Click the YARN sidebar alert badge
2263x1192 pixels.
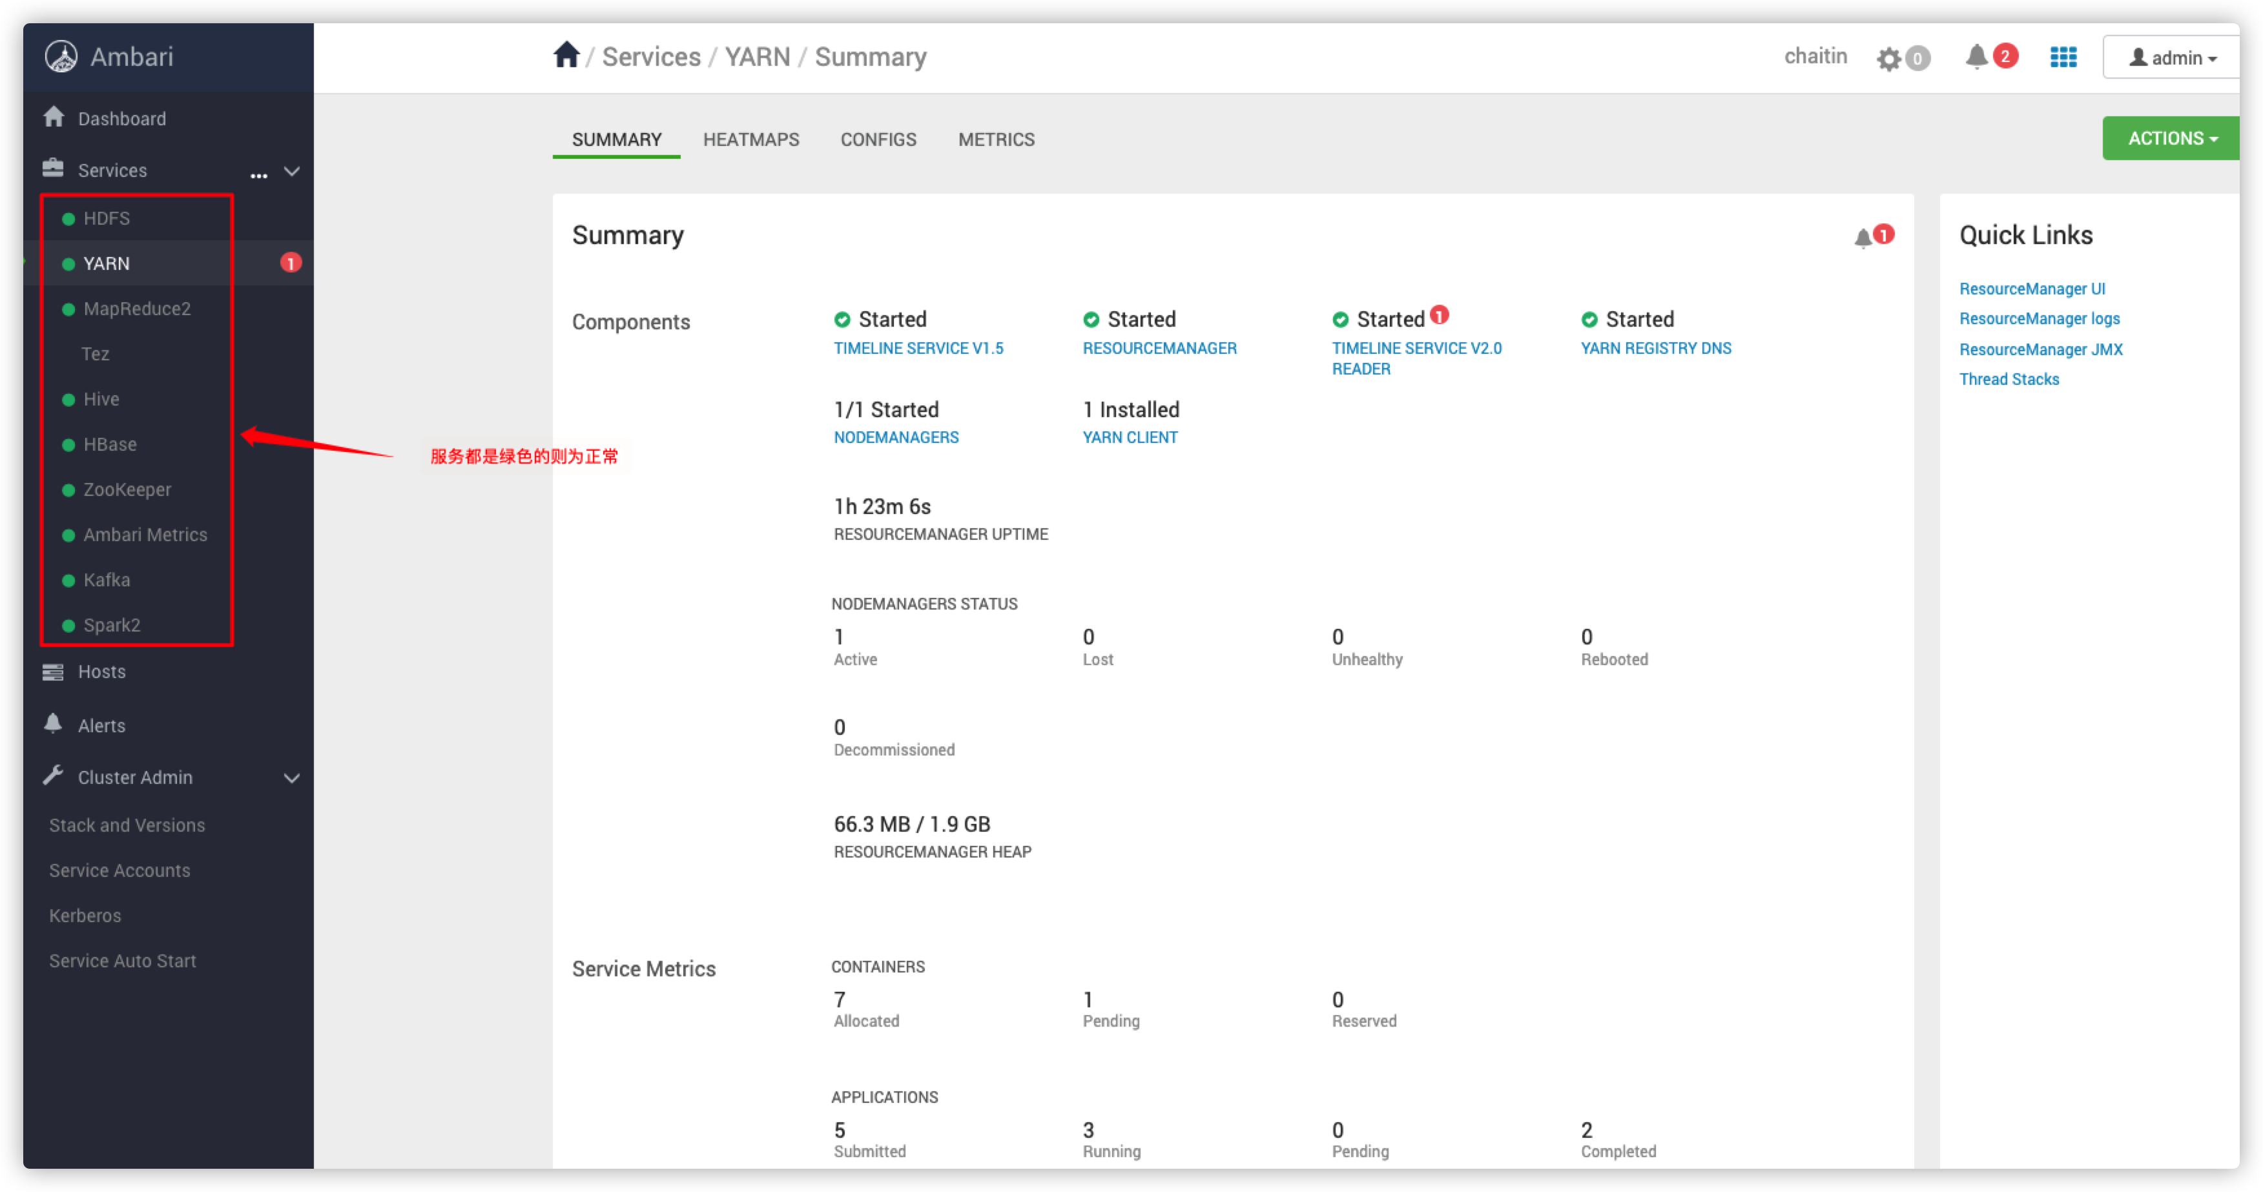(x=291, y=263)
